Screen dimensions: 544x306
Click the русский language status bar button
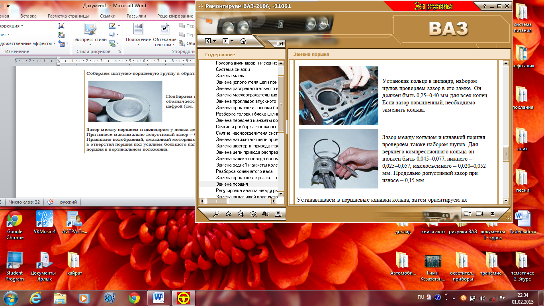pyautogui.click(x=68, y=202)
